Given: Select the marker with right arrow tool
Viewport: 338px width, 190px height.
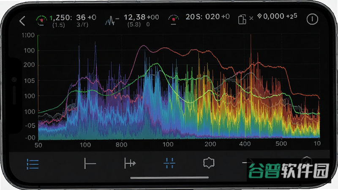Looking at the screenshot, I should 130,163.
